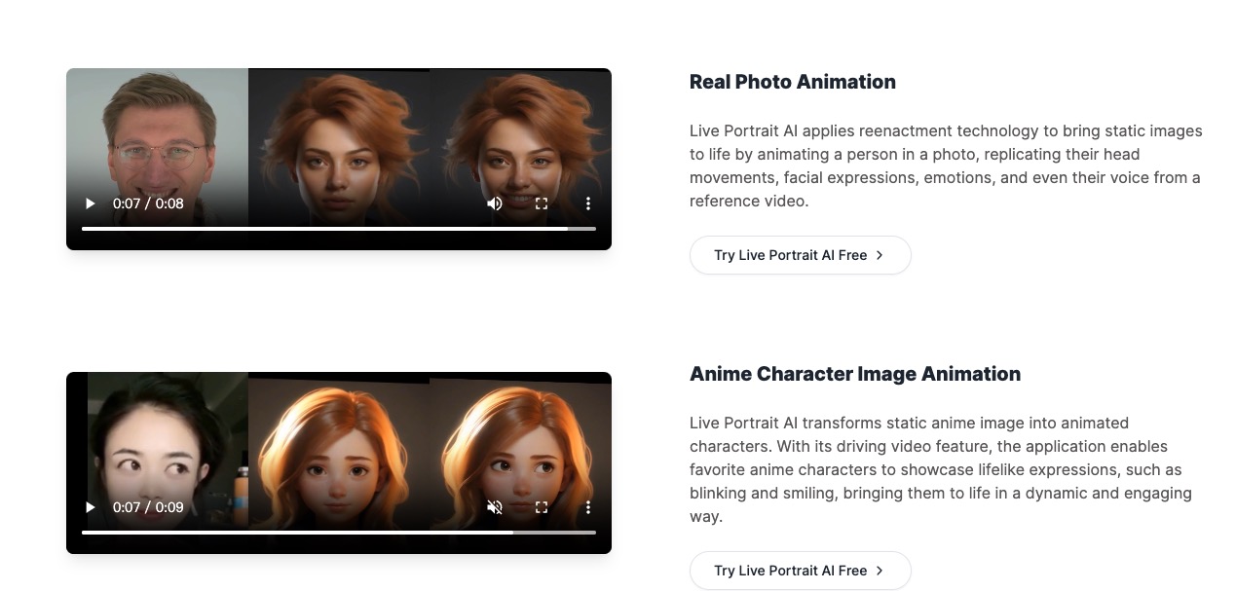Click the arrow icon in the bottom Try button
This screenshot has width=1236, height=591.
pyautogui.click(x=880, y=571)
